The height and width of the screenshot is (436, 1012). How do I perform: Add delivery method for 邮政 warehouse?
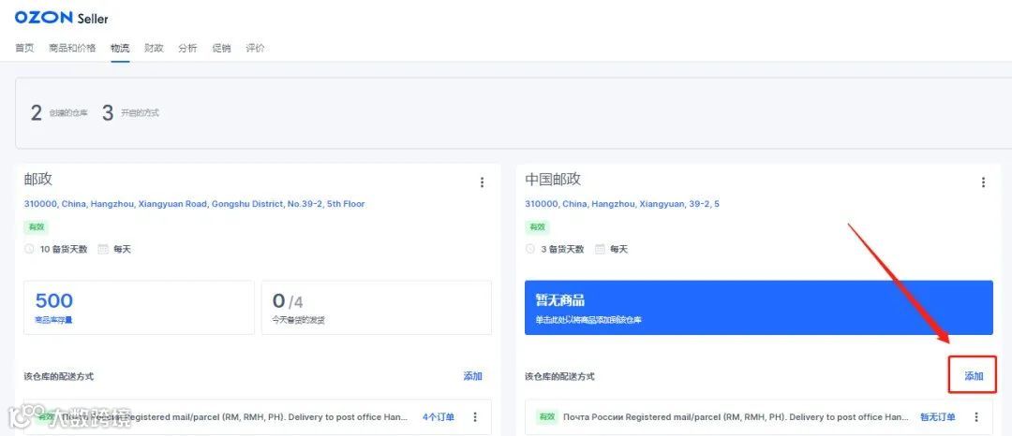tap(472, 376)
